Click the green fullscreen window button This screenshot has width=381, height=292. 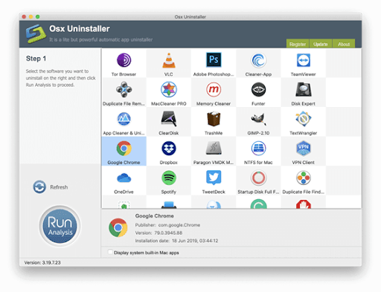click(x=38, y=16)
